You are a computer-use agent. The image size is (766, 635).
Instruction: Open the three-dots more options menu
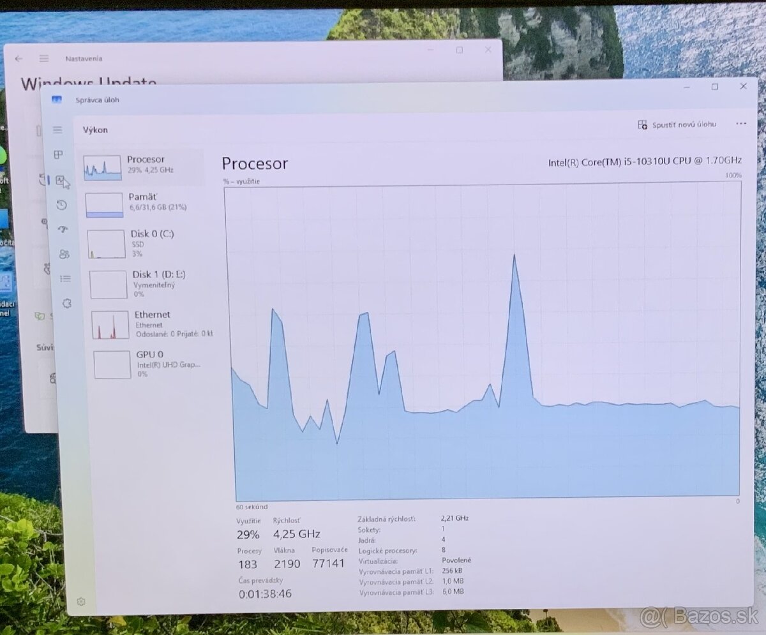coord(740,124)
